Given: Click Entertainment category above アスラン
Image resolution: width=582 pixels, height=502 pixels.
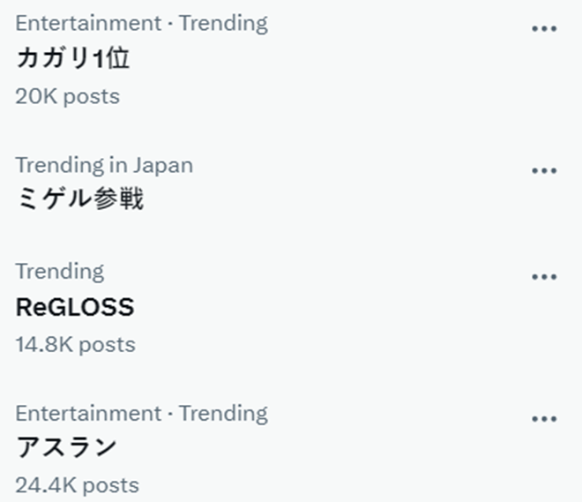Looking at the screenshot, I should (86, 413).
